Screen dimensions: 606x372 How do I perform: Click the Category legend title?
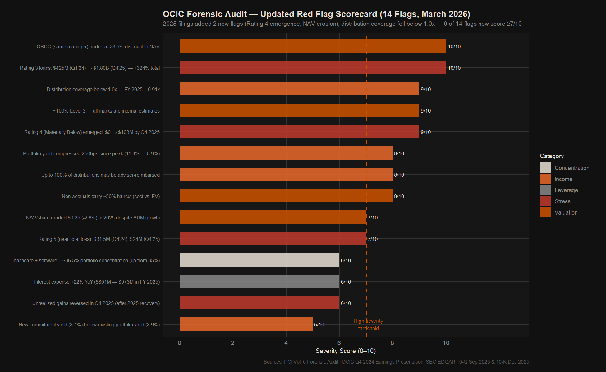[x=552, y=156]
